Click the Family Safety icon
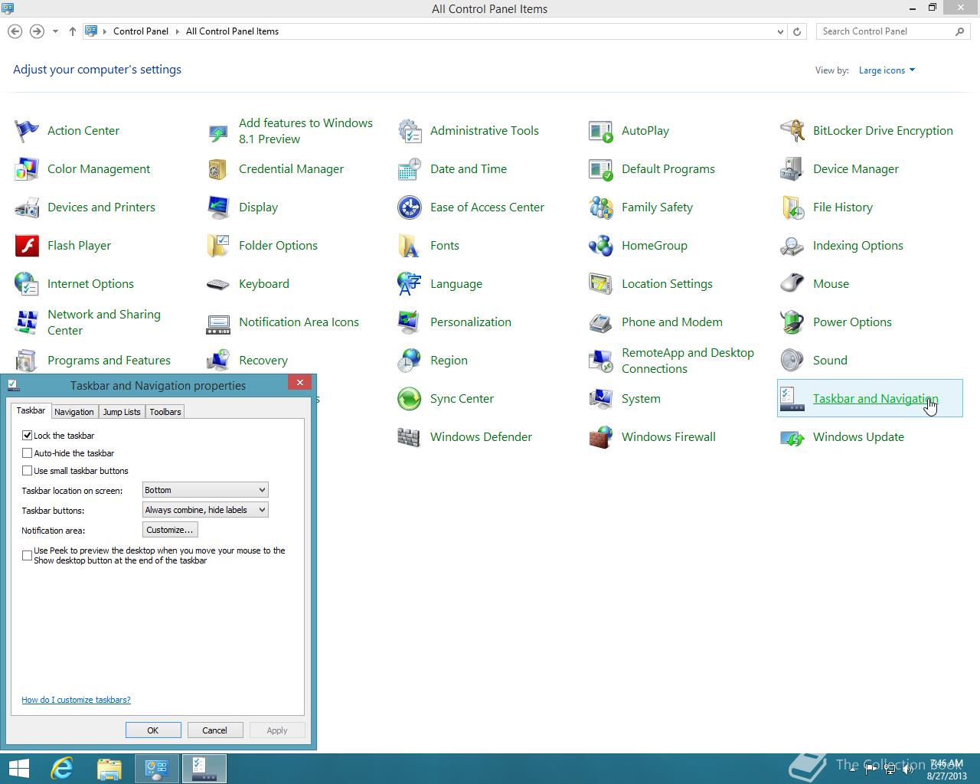 (601, 207)
